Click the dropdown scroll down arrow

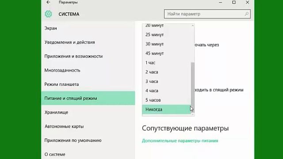click(x=193, y=114)
